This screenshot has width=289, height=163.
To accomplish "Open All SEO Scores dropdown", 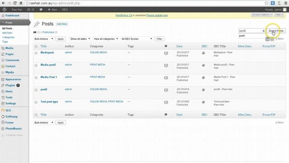I will pyautogui.click(x=136, y=39).
